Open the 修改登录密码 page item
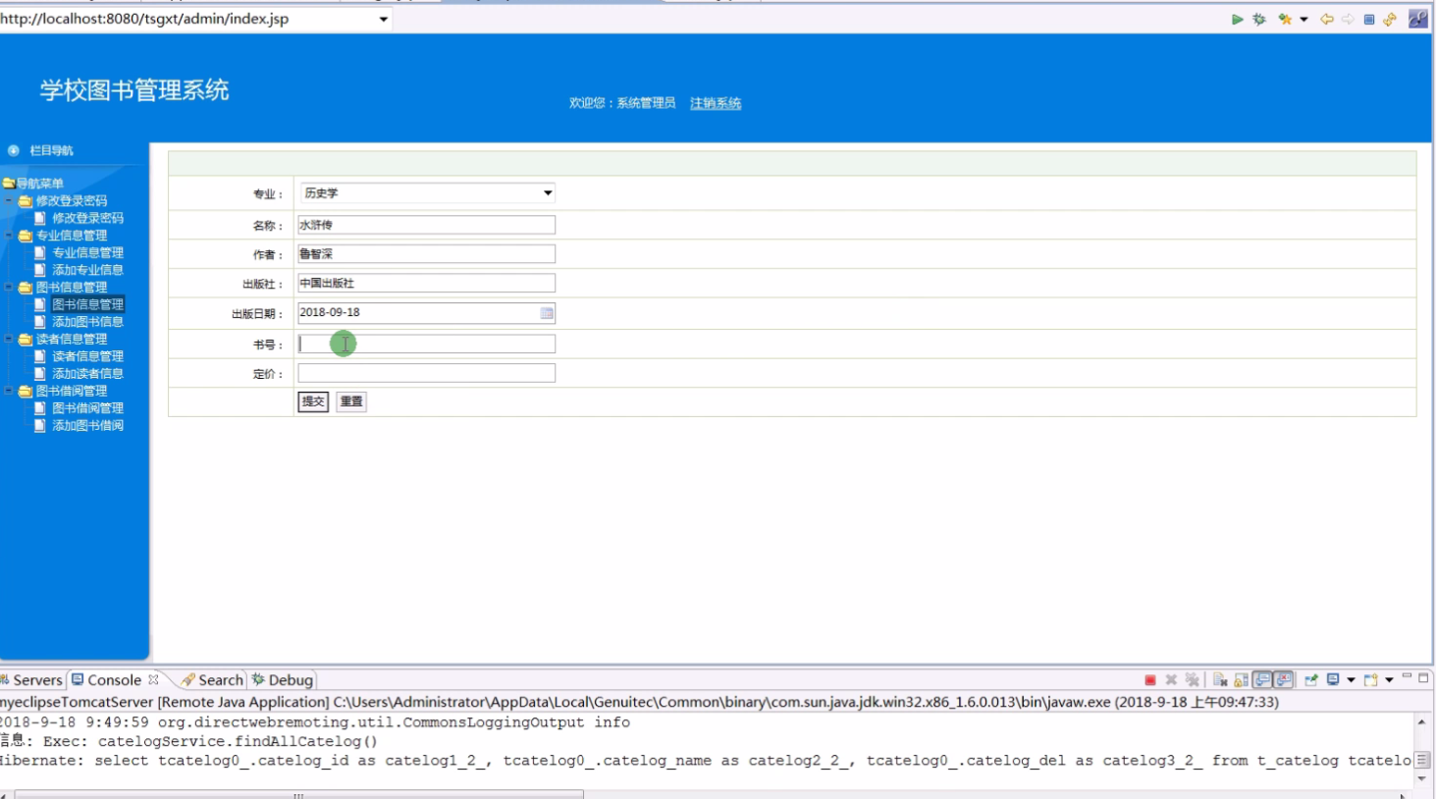Image resolution: width=1436 pixels, height=799 pixels. point(87,218)
